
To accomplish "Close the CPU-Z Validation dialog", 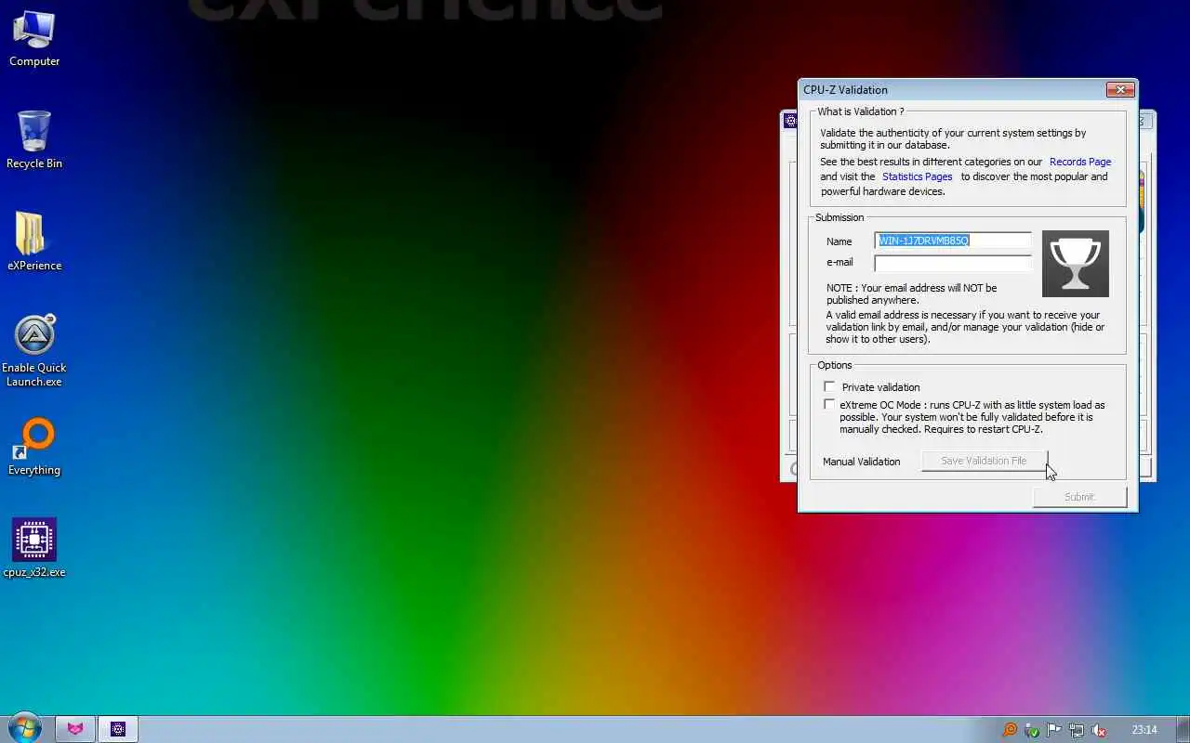I will pos(1119,89).
